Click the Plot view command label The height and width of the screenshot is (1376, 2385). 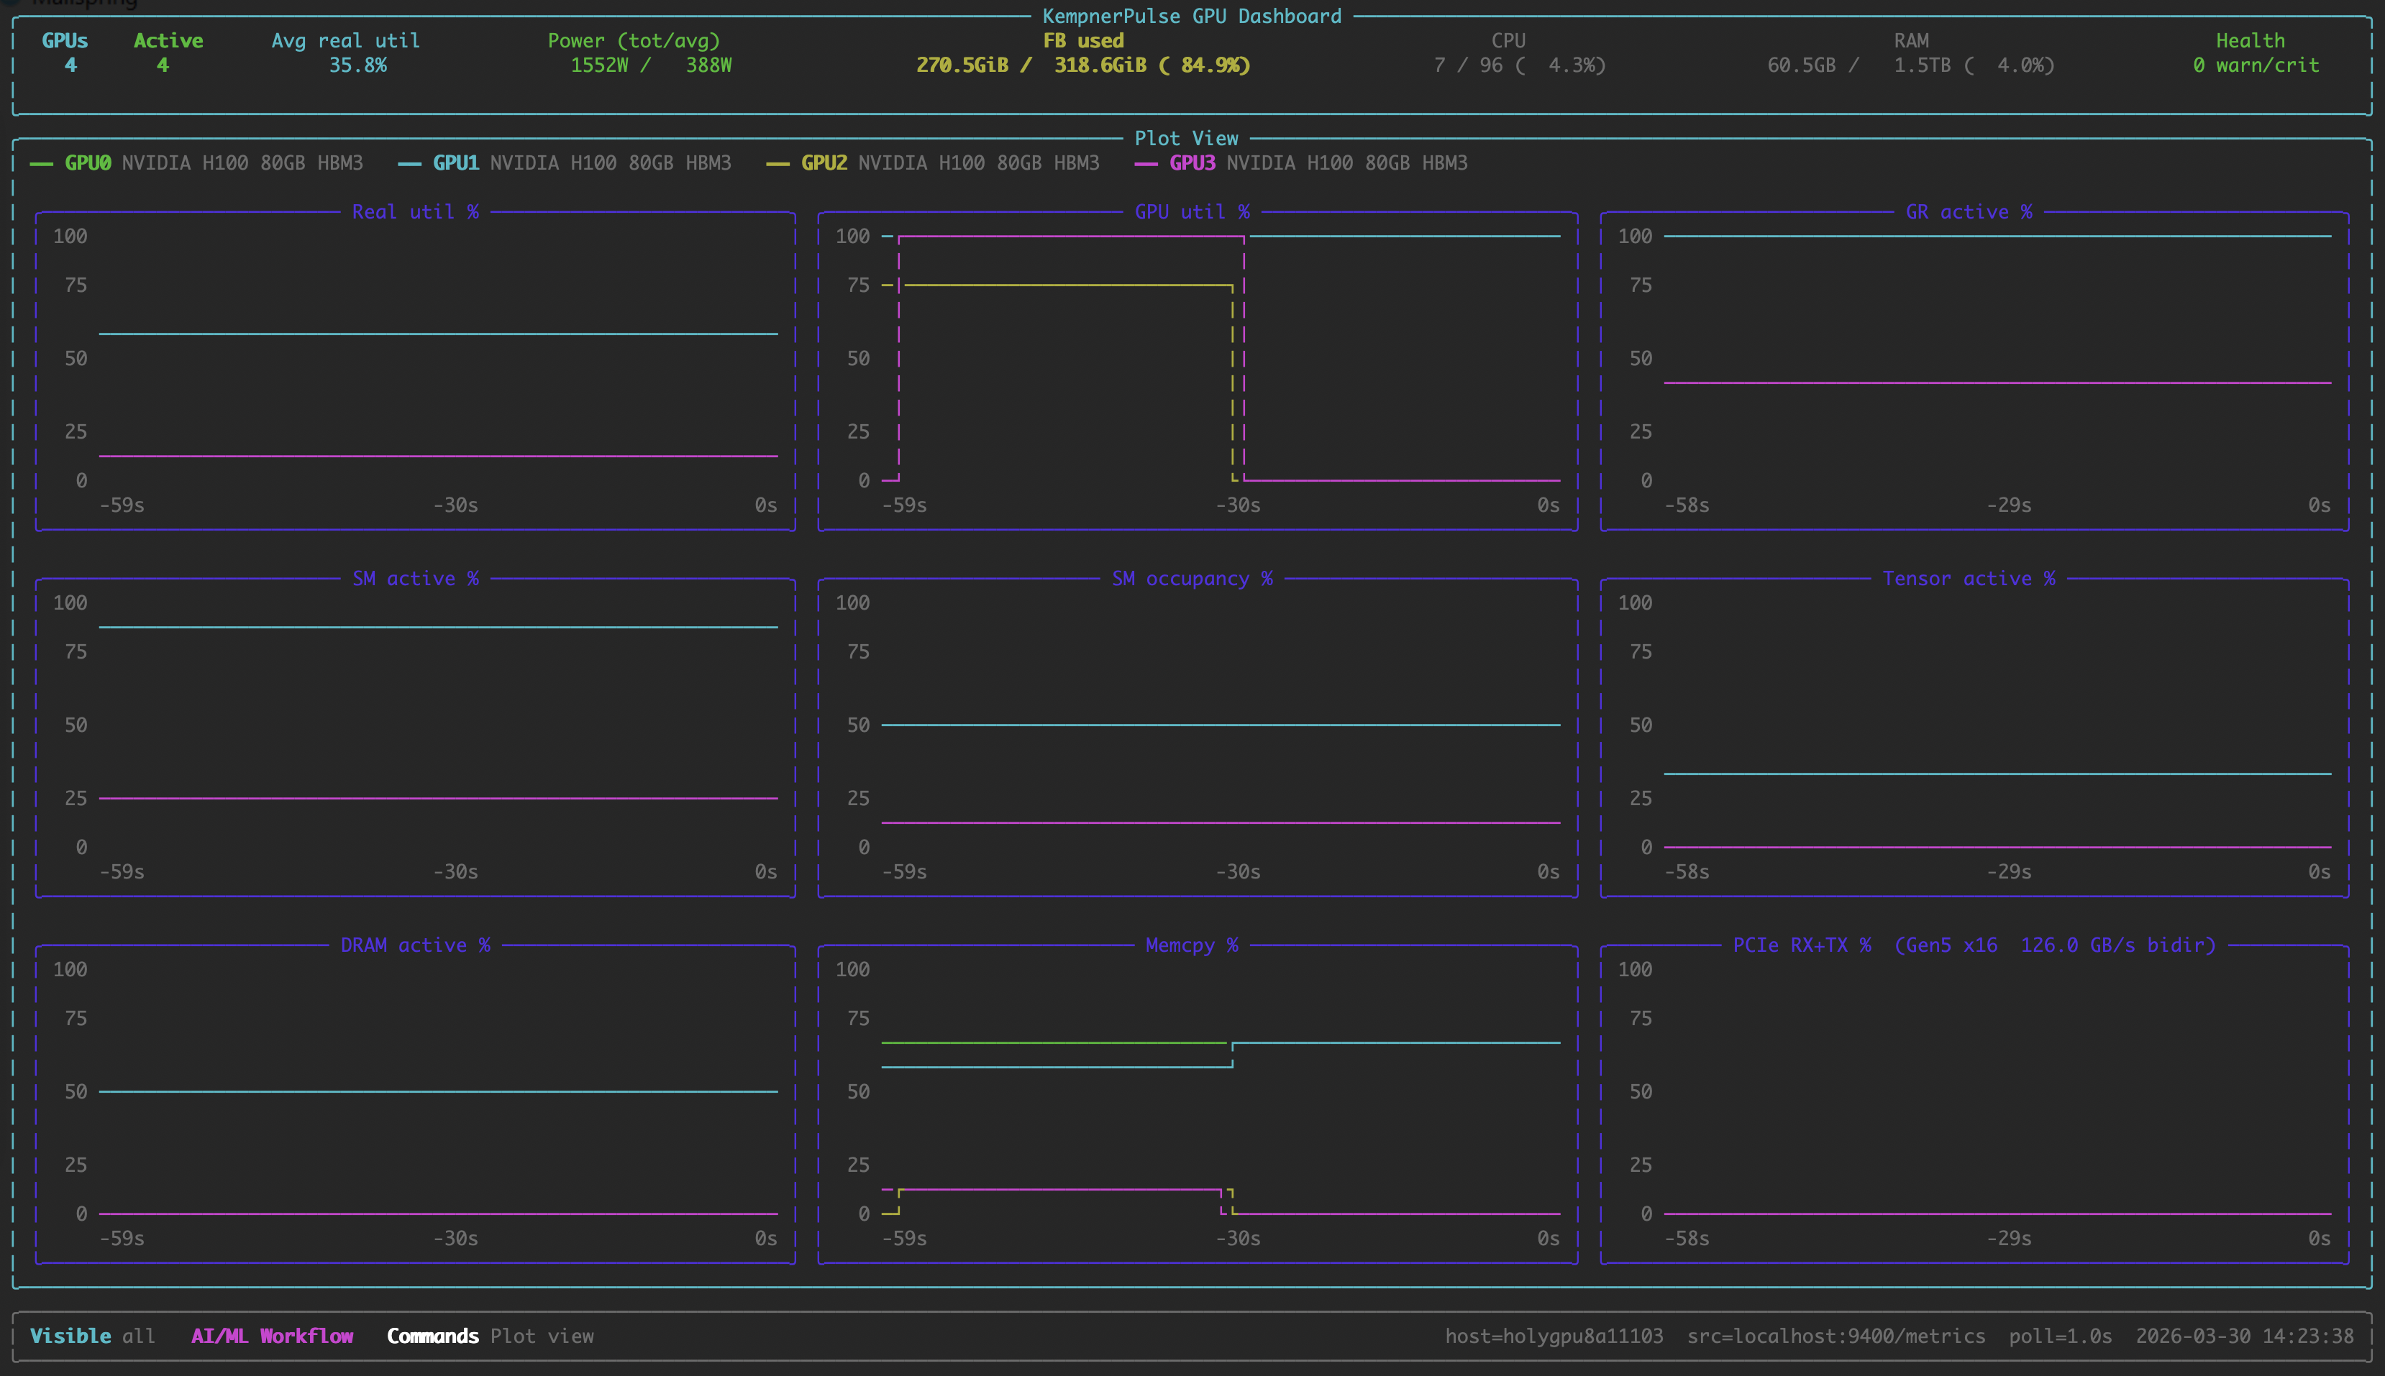[542, 1335]
